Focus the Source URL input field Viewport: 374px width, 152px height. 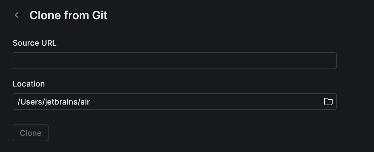click(x=174, y=61)
